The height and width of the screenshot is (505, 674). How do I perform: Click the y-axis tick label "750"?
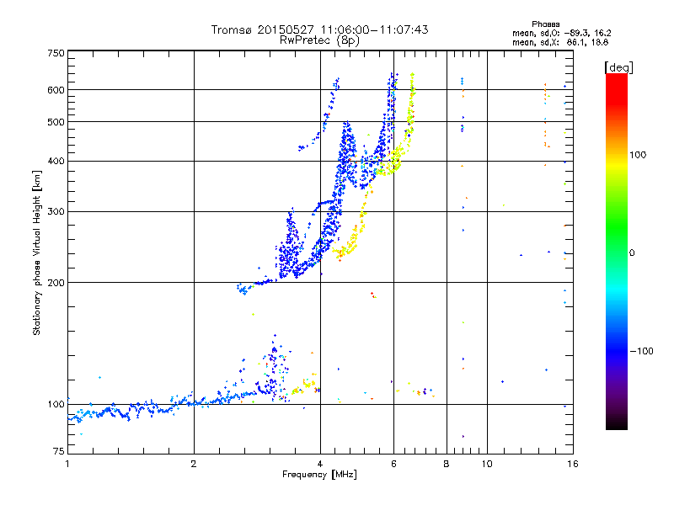[x=56, y=53]
